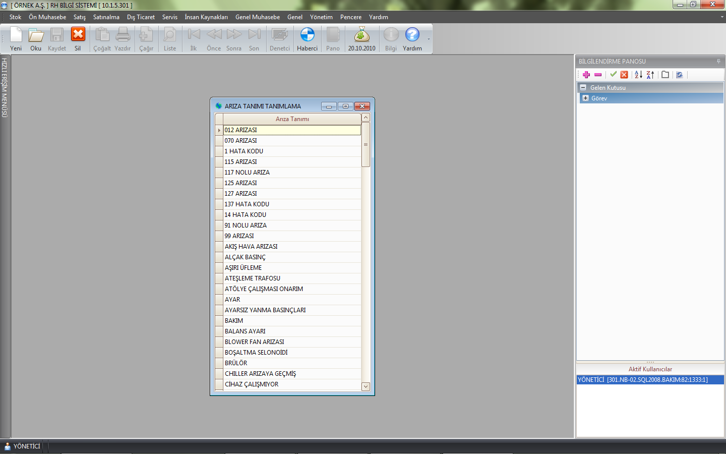Open the İnsan Kaynakları menu
726x454 pixels.
[x=206, y=17]
